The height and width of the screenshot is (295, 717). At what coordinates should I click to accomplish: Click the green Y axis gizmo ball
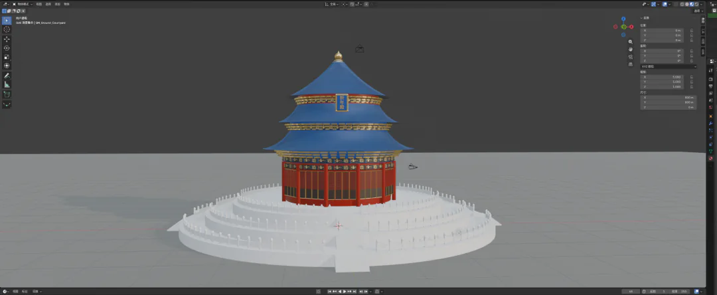pos(623,27)
